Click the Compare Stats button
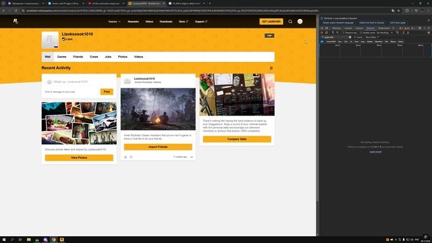This screenshot has width=432, height=243. pos(237,139)
